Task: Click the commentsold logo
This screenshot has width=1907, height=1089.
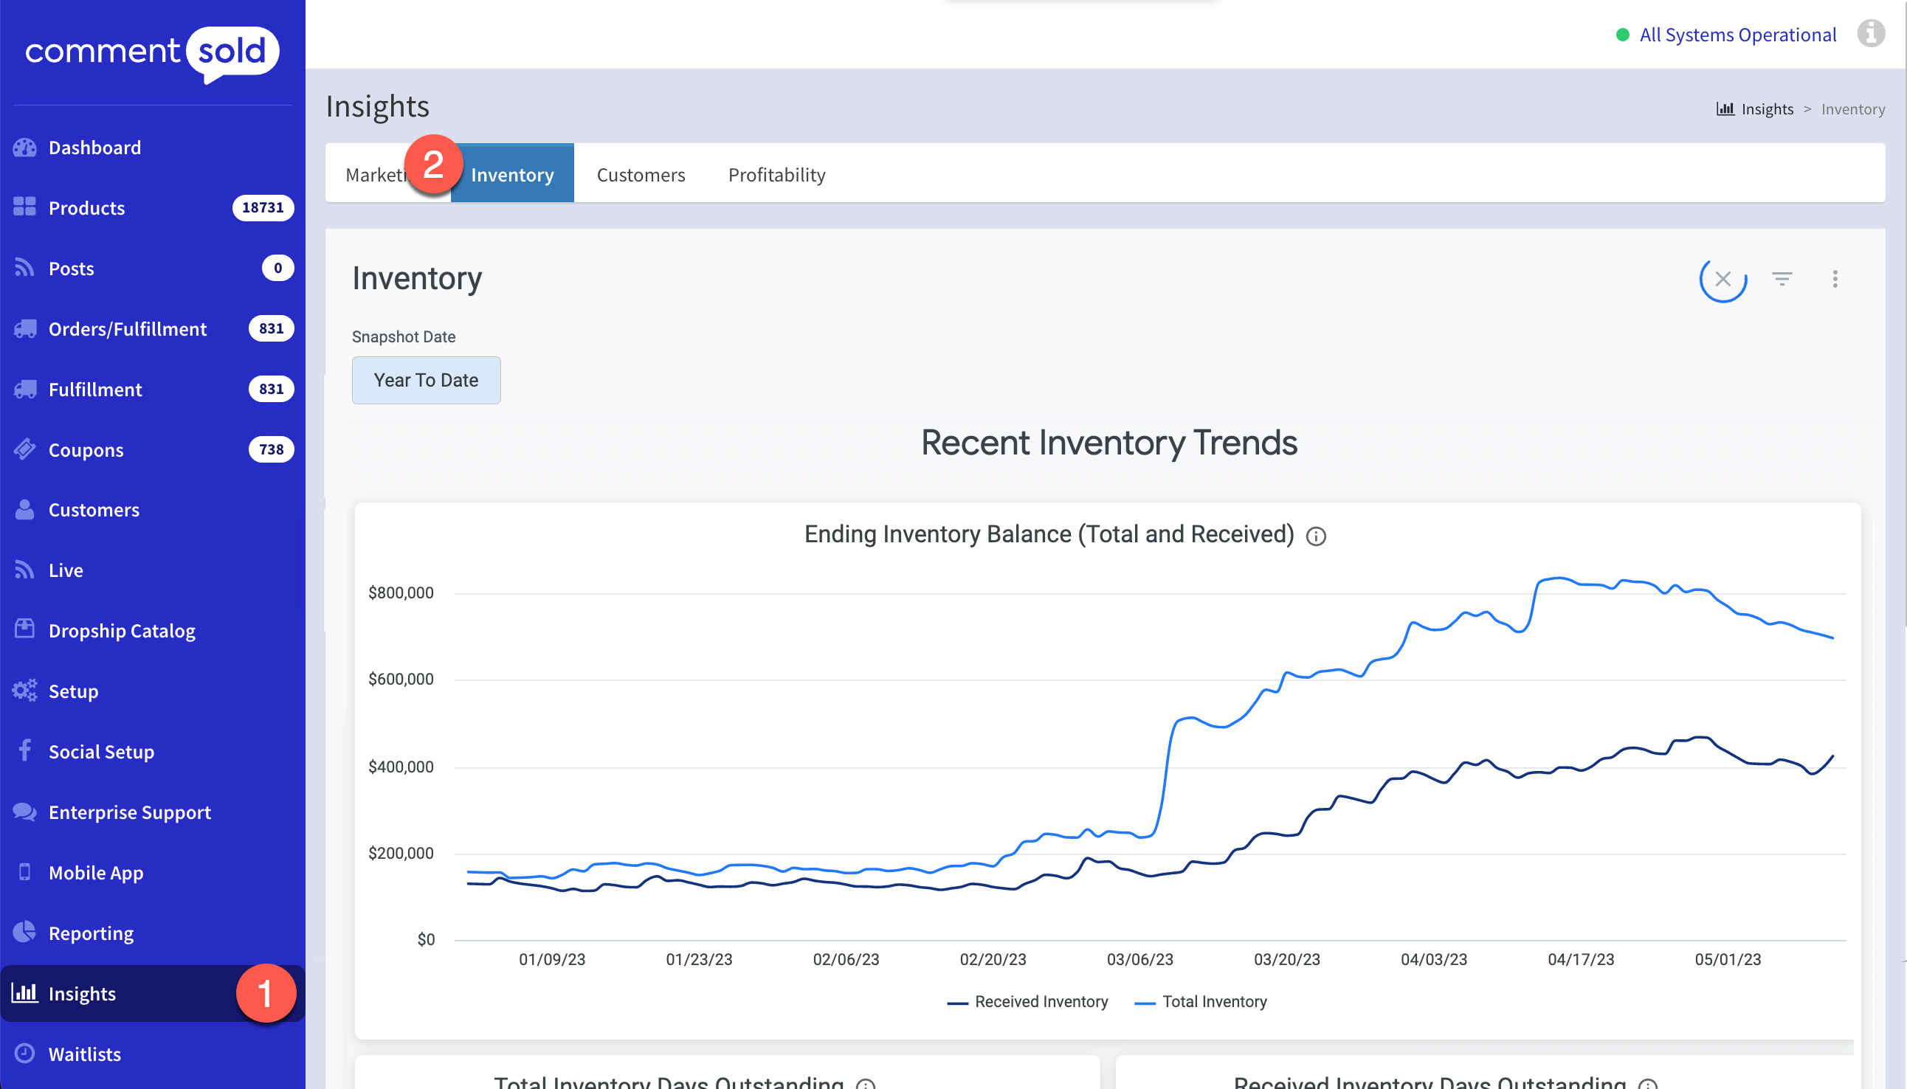Action: (x=152, y=52)
